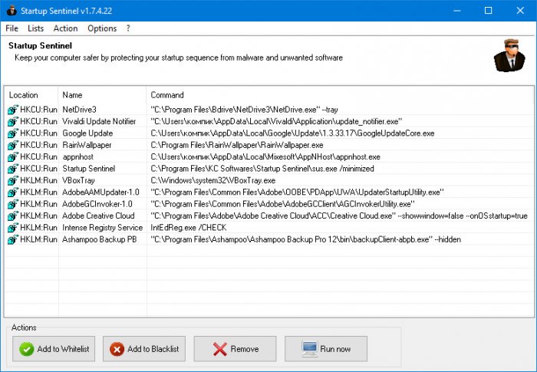
Task: Click the GoogleUpdateCore.exe command path
Action: (x=292, y=133)
